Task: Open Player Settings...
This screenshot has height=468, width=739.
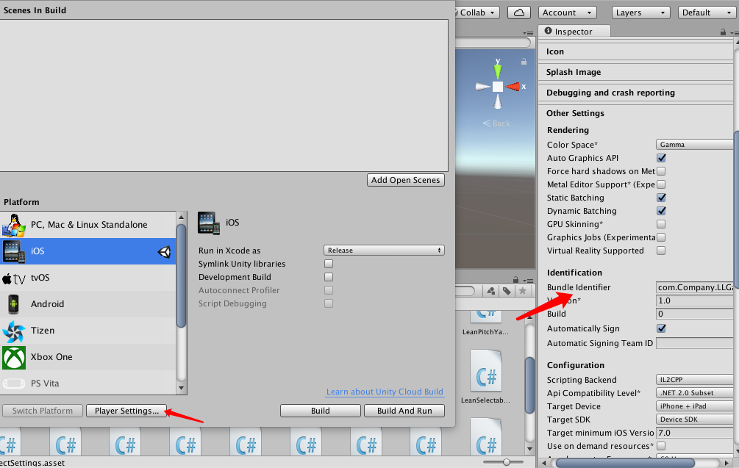Action: pyautogui.click(x=126, y=411)
